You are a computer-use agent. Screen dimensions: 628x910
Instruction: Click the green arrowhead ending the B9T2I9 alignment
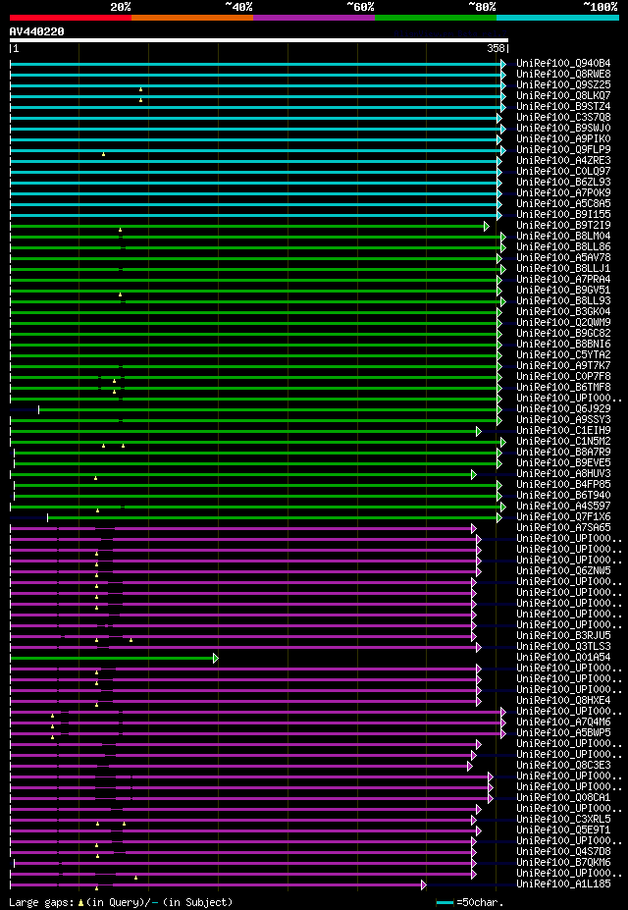487,226
